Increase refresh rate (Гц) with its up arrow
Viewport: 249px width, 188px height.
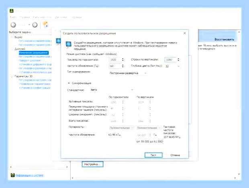pos(123,65)
